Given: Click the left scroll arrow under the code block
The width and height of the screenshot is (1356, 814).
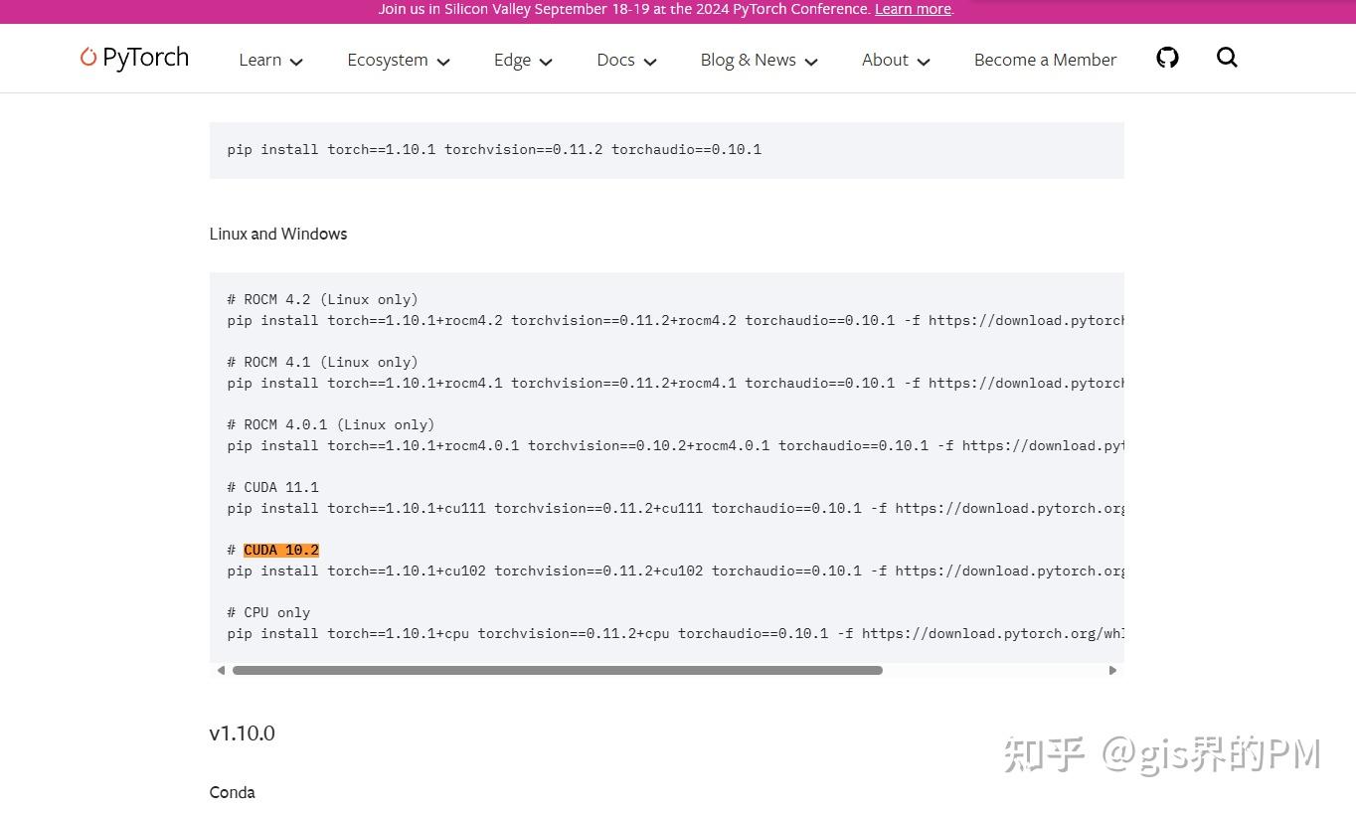Looking at the screenshot, I should (x=221, y=670).
